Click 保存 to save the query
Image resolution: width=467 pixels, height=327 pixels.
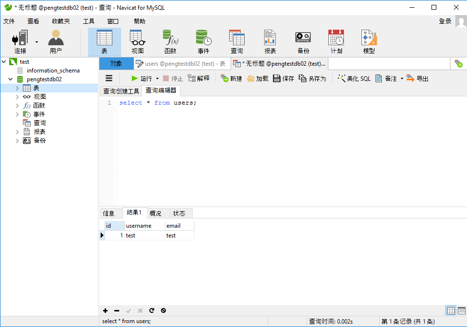[x=284, y=78]
